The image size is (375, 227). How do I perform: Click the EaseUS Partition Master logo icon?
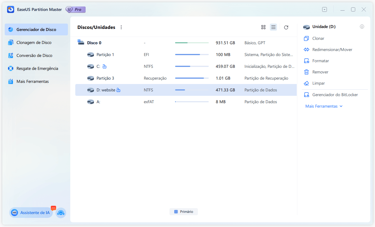(11, 9)
